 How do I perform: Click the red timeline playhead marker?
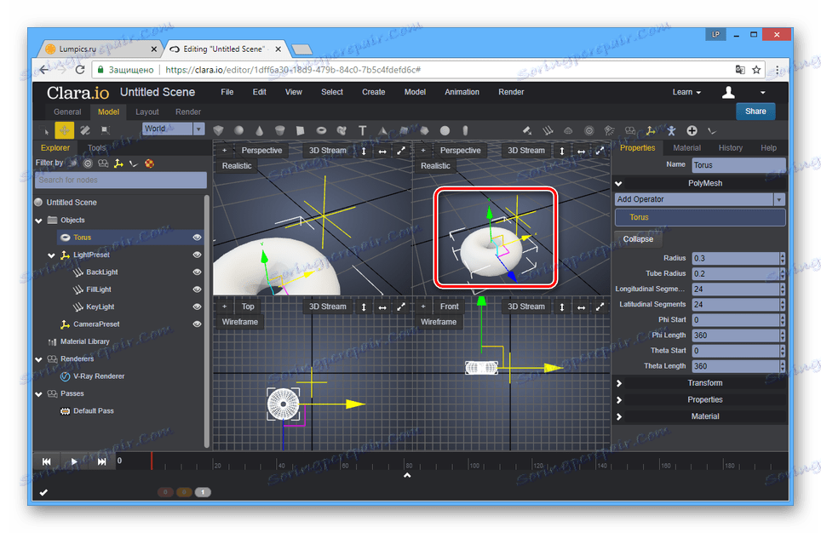tap(152, 461)
